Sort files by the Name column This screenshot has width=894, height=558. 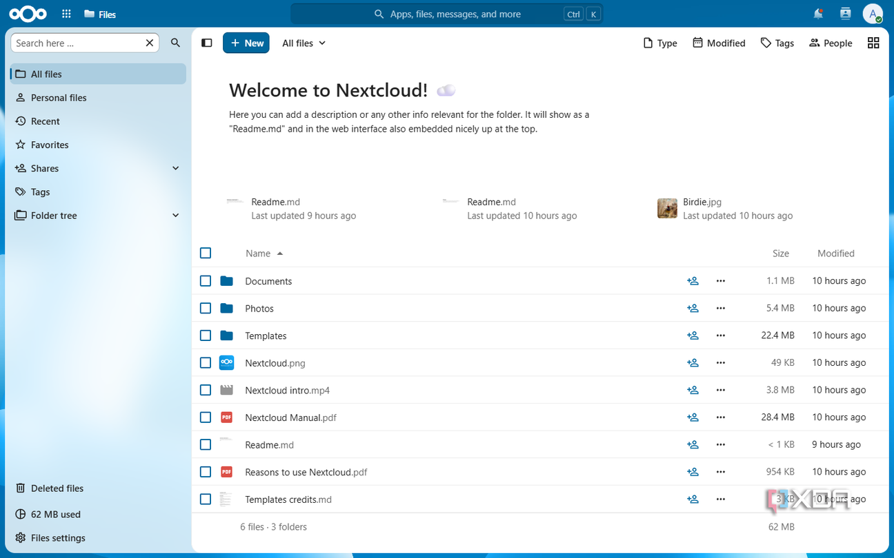pos(264,254)
